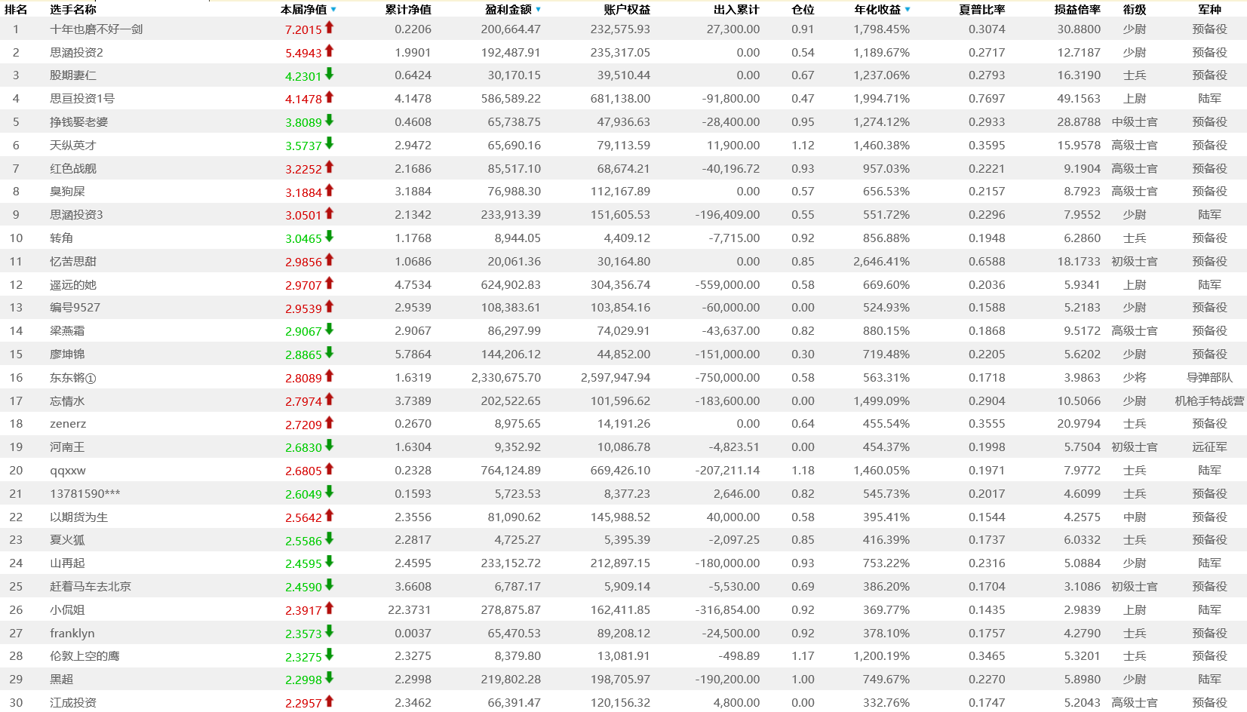Click the red up arrow beside 5.4943
This screenshot has height=712, width=1247.
click(329, 51)
